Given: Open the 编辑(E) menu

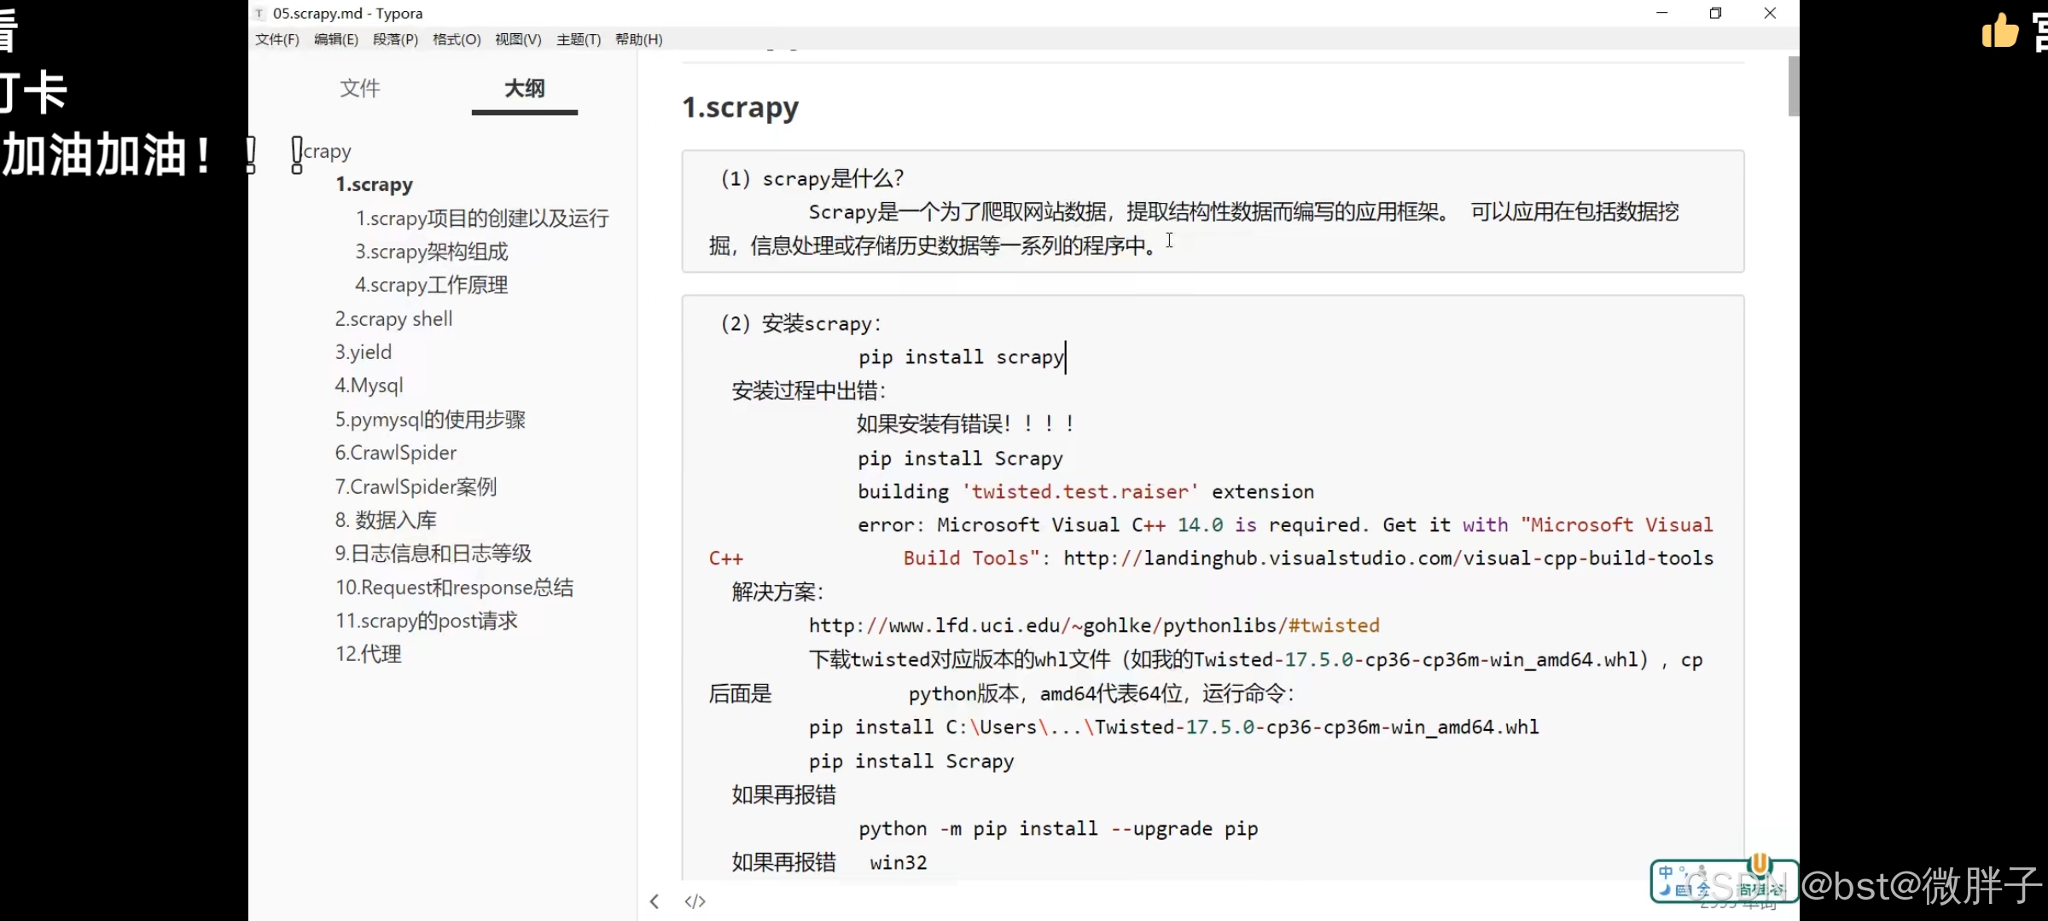Looking at the screenshot, I should 336,39.
